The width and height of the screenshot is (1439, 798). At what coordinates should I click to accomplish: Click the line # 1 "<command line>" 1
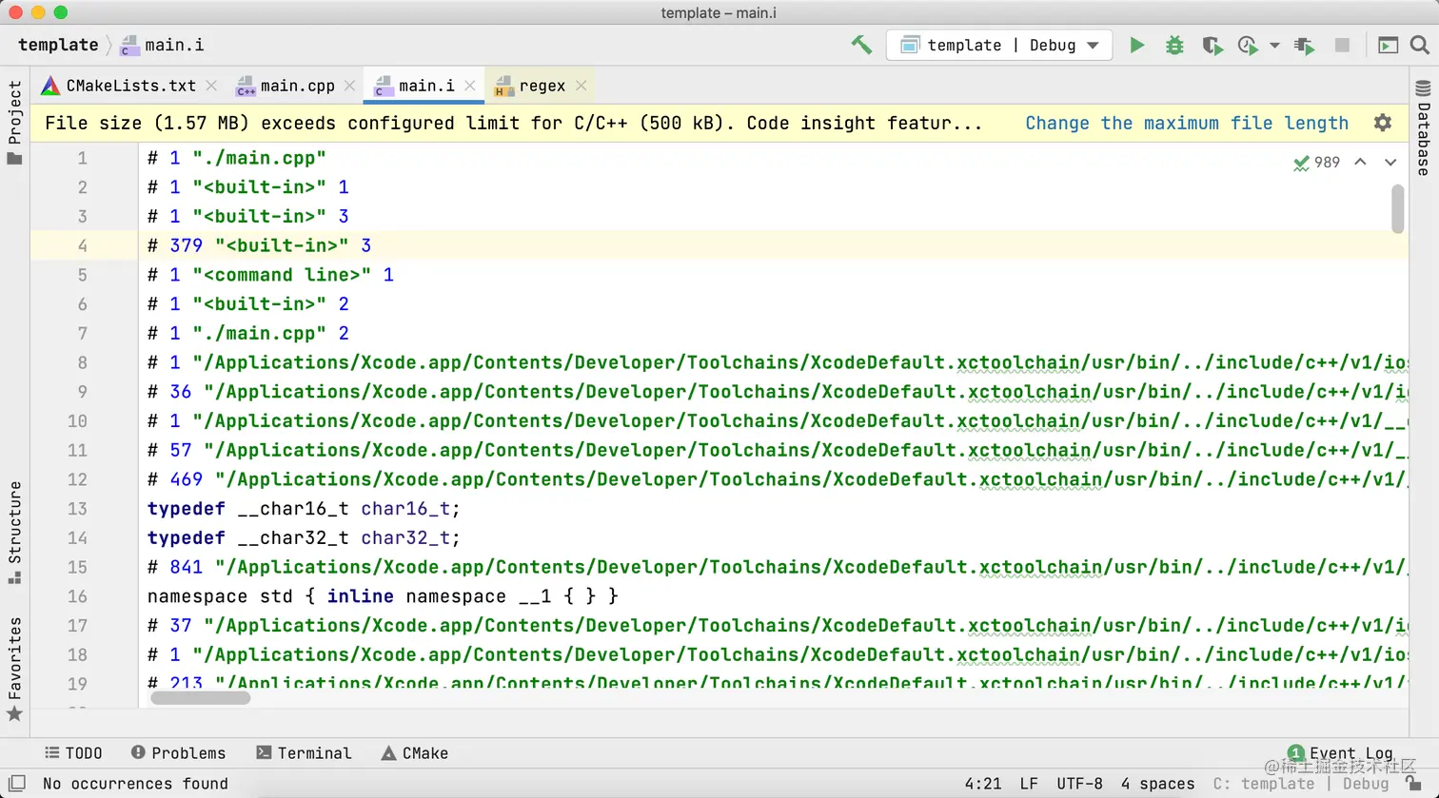(270, 275)
